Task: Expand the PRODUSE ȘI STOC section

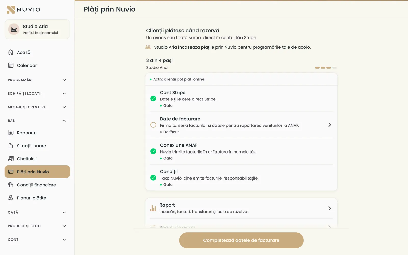Action: [x=37, y=226]
